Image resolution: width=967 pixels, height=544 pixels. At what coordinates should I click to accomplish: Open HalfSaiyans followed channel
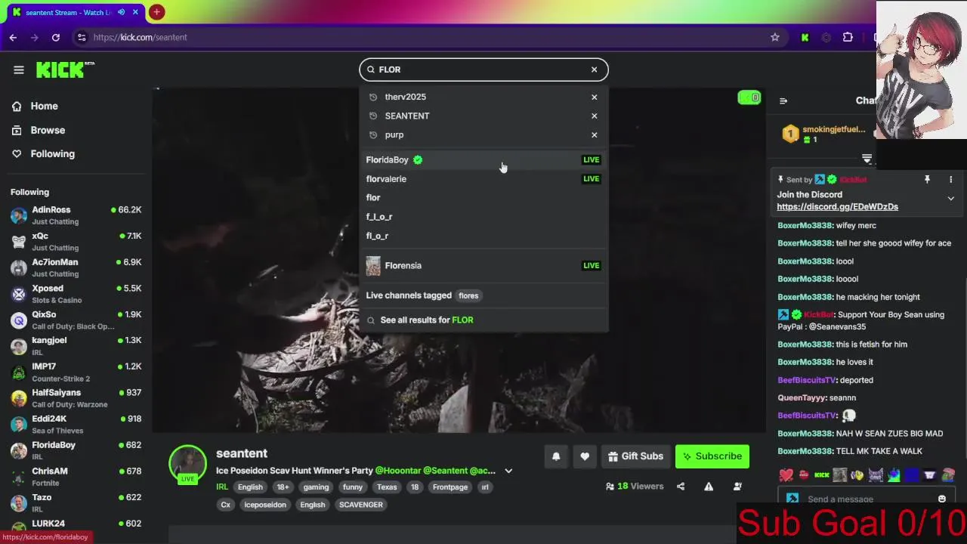click(x=76, y=398)
